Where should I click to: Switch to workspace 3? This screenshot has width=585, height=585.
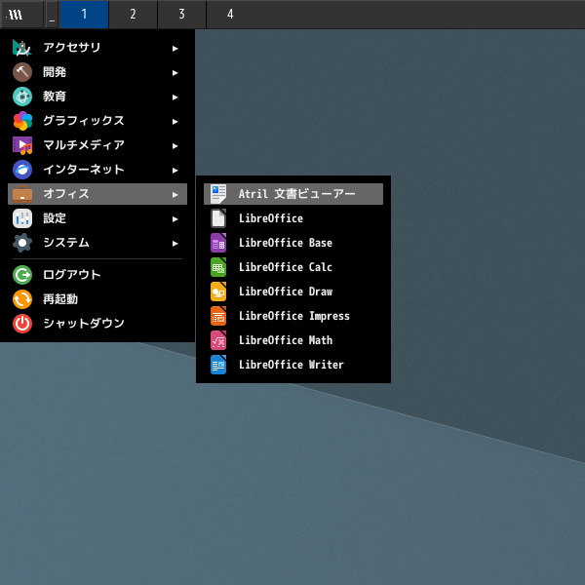coord(181,15)
